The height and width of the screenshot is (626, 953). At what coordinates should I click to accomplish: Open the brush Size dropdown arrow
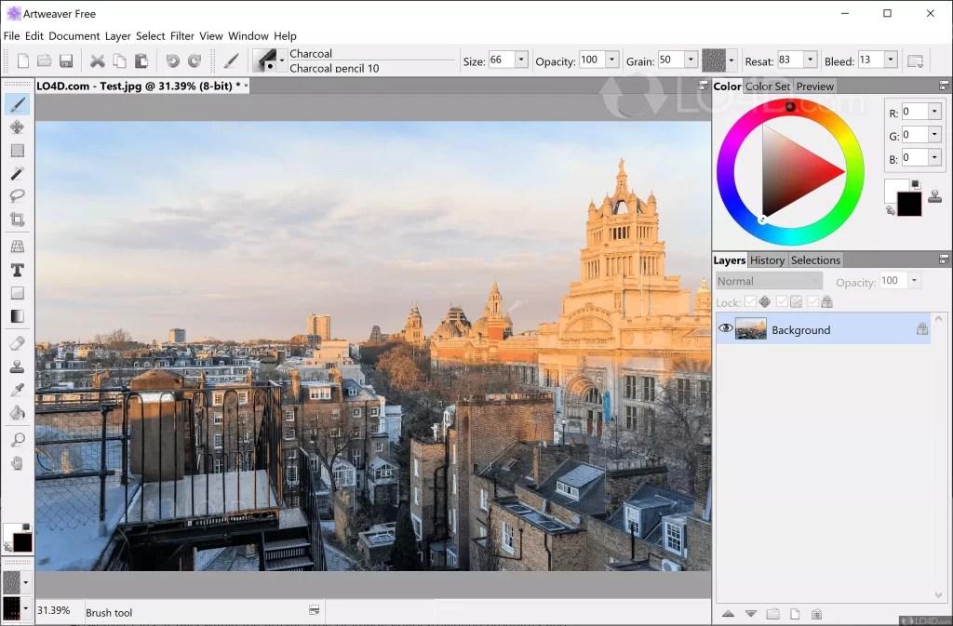click(x=520, y=59)
